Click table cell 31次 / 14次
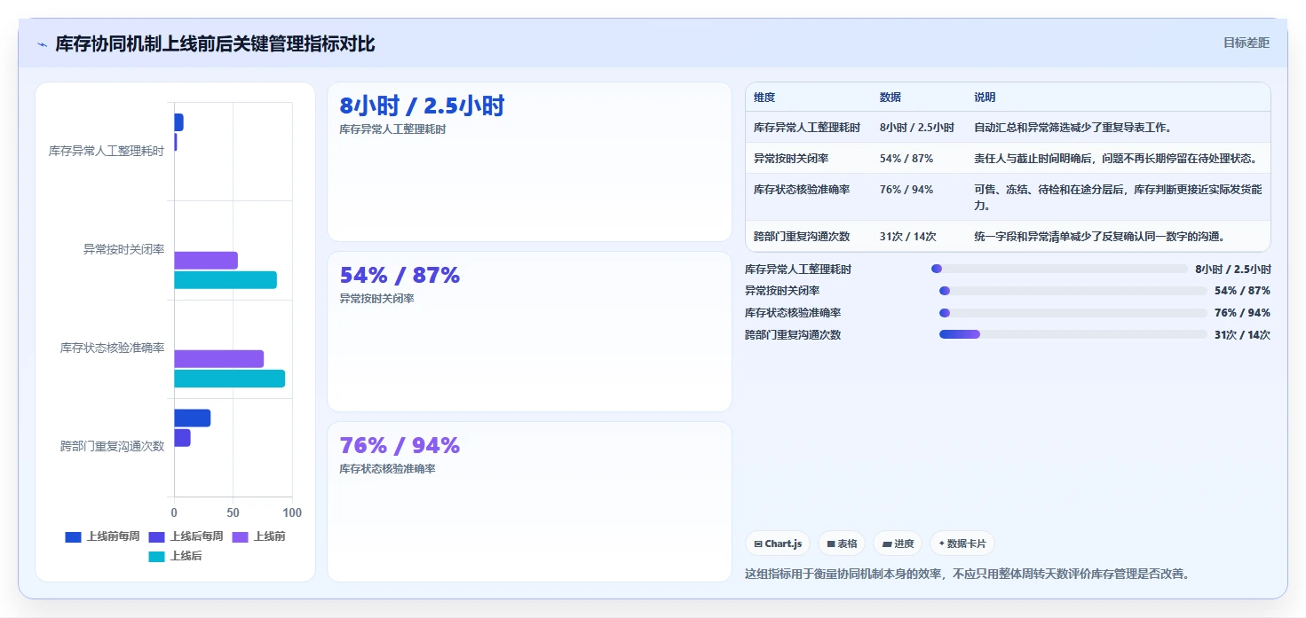 [908, 237]
